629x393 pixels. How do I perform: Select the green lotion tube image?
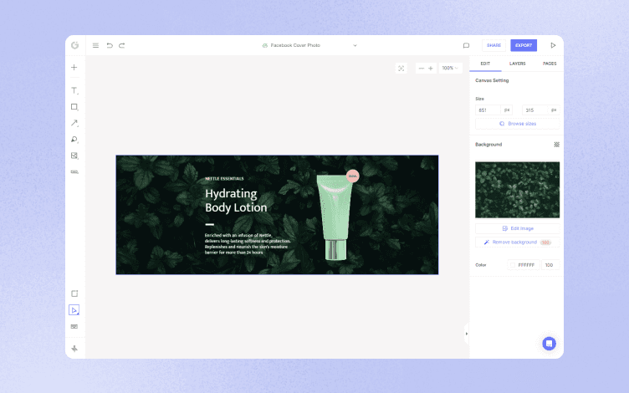pyautogui.click(x=335, y=217)
